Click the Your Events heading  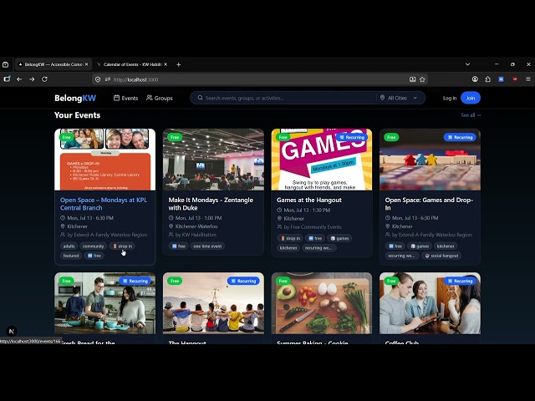point(78,115)
